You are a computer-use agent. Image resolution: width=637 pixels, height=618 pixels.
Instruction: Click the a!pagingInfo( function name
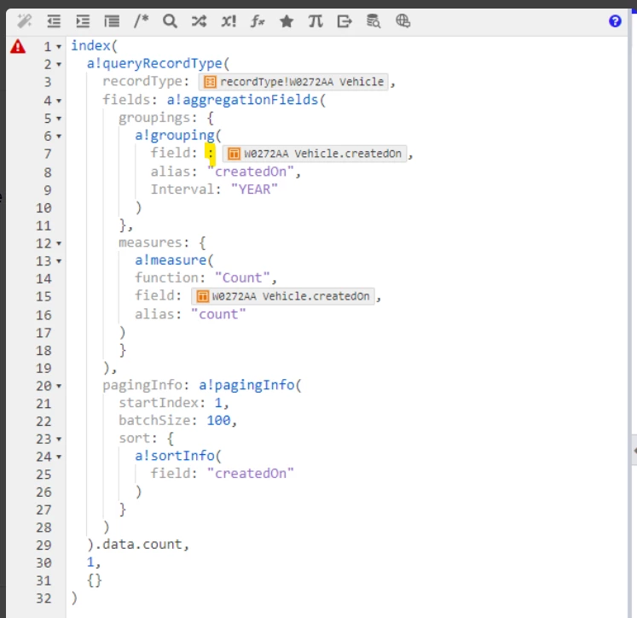(x=250, y=385)
